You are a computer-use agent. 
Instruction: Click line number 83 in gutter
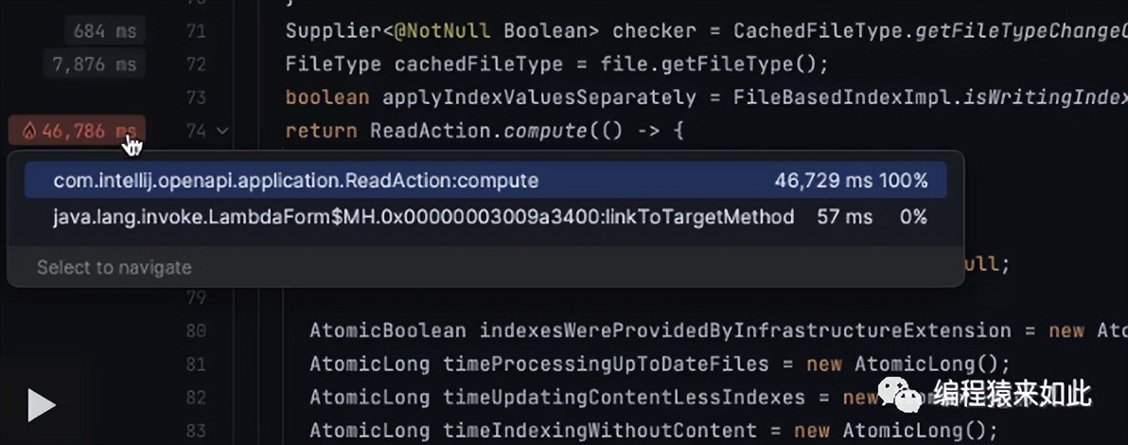coord(196,431)
